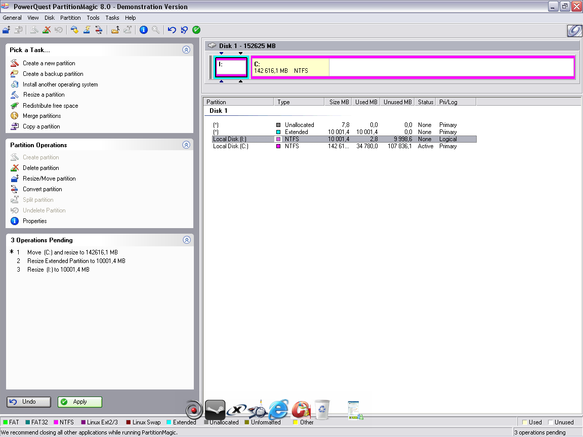The image size is (583, 437).
Task: Click the Resize/Move partition operation icon
Action: pyautogui.click(x=15, y=179)
